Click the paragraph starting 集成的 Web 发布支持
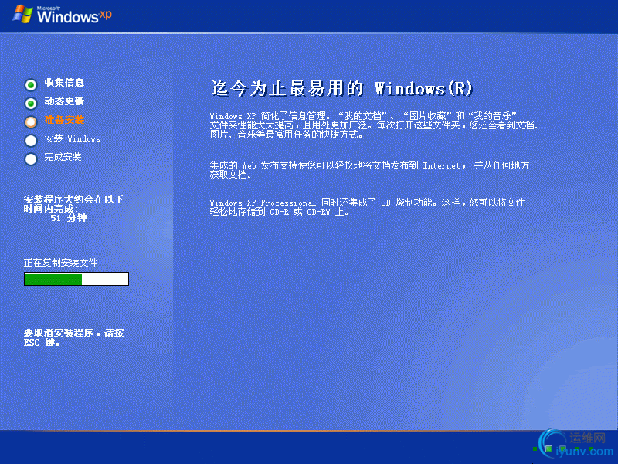The height and width of the screenshot is (464, 618). pos(369,169)
